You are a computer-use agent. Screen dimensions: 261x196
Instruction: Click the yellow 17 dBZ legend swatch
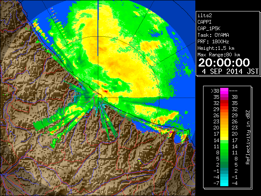224,134
